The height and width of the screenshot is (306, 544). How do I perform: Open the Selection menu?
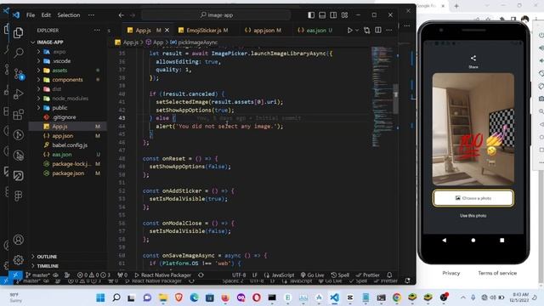coord(69,15)
